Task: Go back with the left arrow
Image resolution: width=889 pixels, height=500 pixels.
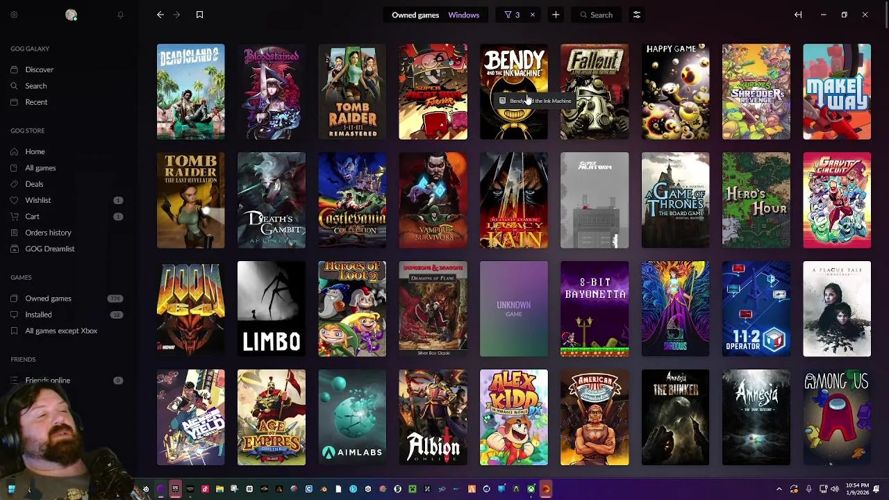Action: click(160, 15)
